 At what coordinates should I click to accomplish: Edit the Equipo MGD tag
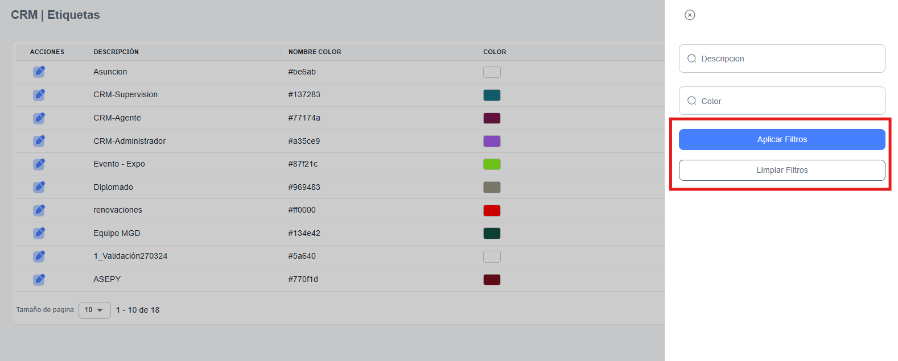coord(39,233)
